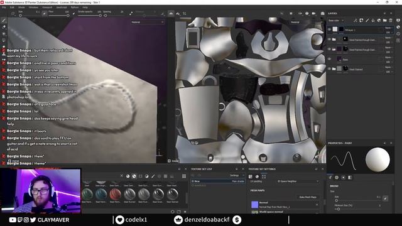
Task: Select the Fill layer 1 layer row
Action: coord(360,30)
